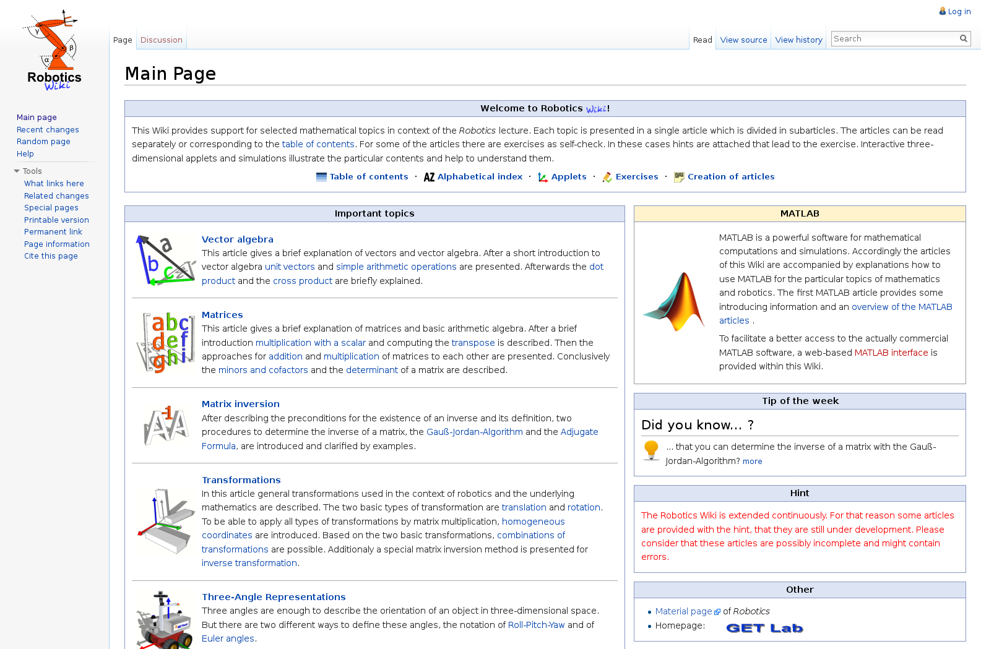
Task: Open the View source tab
Action: pos(743,40)
